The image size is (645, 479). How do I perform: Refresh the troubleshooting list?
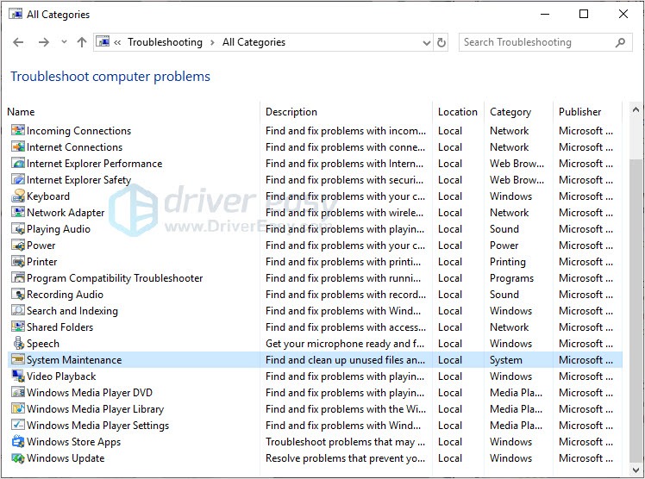442,42
